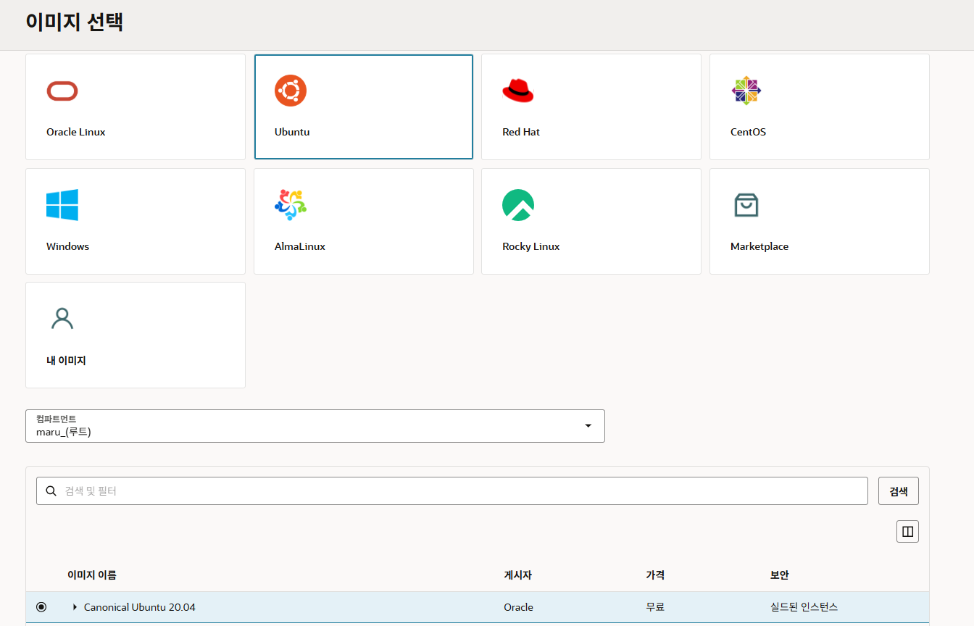Click the Oracle publisher cell
This screenshot has width=974, height=626.
pos(518,607)
